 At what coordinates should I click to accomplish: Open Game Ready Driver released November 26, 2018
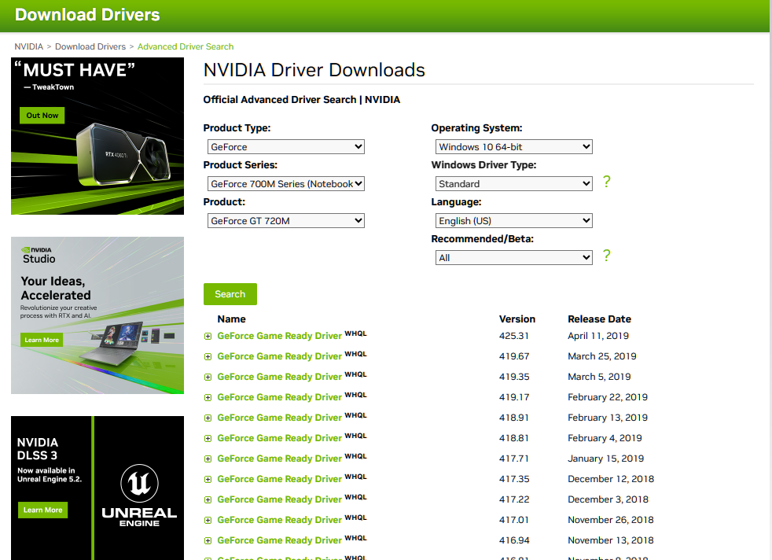click(x=280, y=520)
